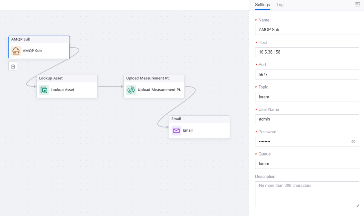
Task: Focus the Queue input field
Action: [x=307, y=164]
